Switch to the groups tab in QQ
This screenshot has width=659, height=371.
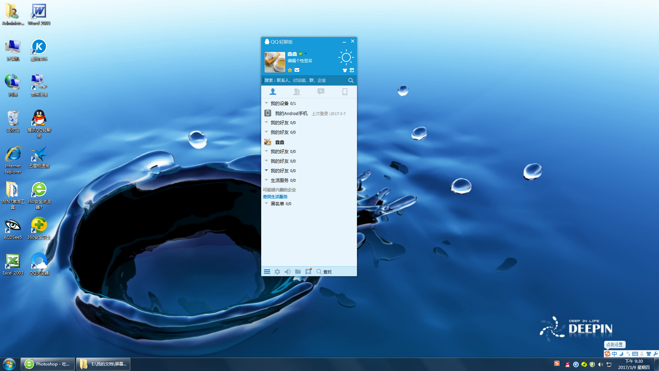(297, 92)
